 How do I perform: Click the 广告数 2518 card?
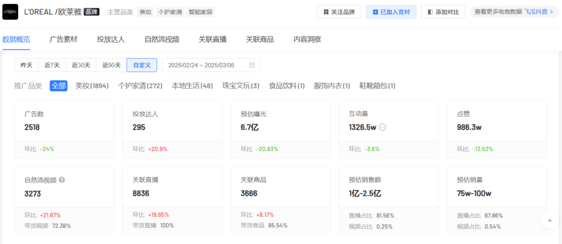[x=64, y=129]
